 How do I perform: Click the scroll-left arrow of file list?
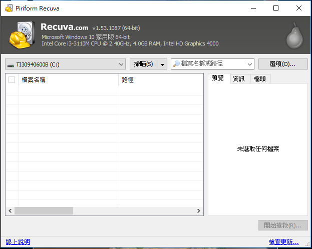[x=10, y=210]
